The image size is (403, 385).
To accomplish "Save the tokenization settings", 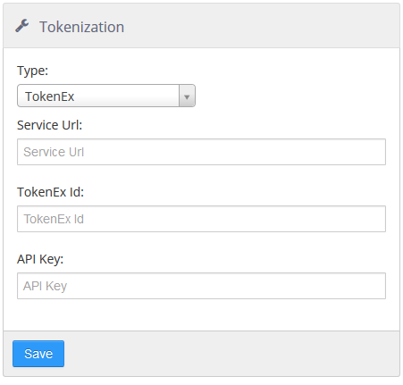I will (38, 354).
